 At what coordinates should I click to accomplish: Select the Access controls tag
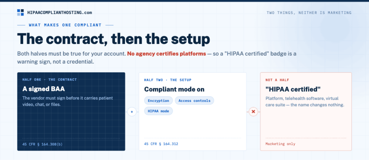(x=194, y=101)
